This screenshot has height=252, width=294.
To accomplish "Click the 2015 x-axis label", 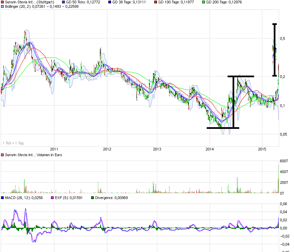I will [262, 149].
